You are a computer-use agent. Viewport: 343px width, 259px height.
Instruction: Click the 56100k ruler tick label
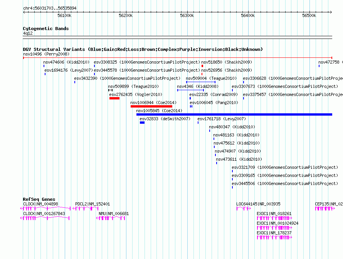click(x=64, y=15)
